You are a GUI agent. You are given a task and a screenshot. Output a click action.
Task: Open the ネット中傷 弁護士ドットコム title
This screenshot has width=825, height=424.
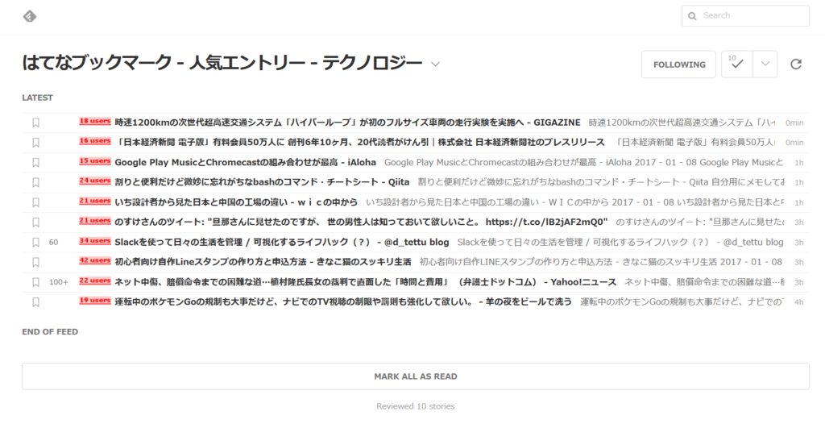(x=365, y=282)
